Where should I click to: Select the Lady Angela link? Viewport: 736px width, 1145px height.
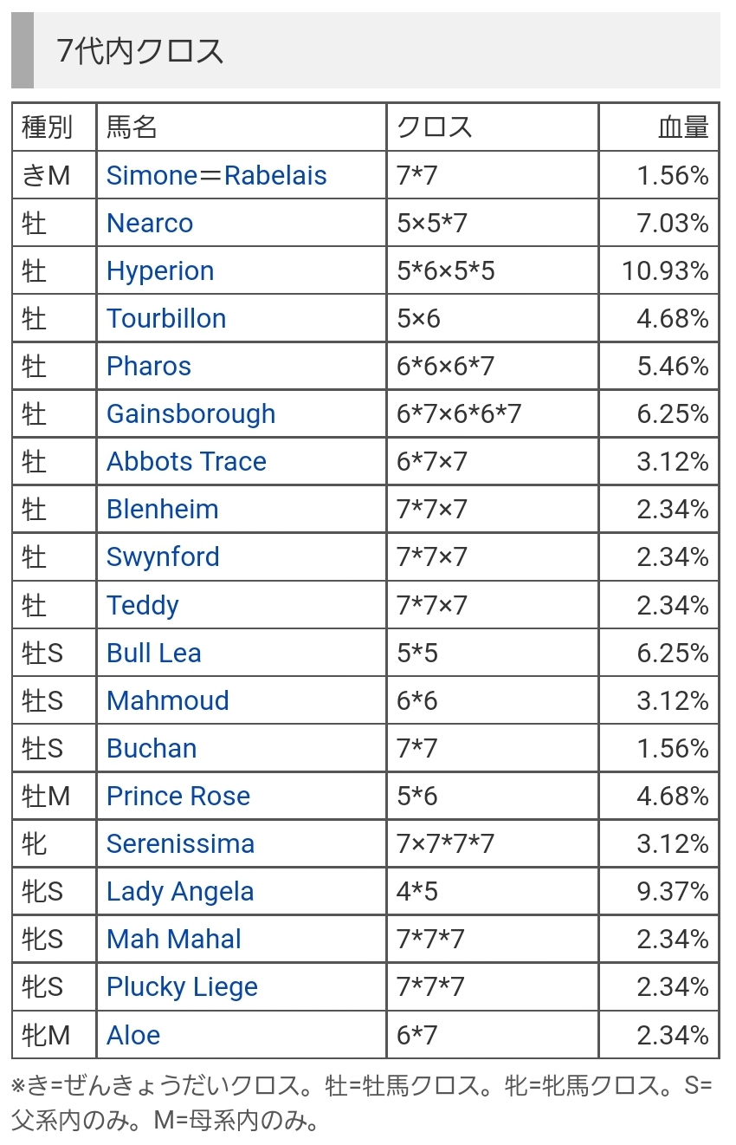(180, 891)
